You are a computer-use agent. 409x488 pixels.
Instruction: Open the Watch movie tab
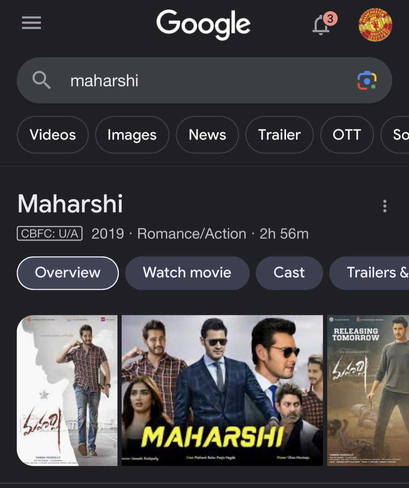click(x=187, y=273)
